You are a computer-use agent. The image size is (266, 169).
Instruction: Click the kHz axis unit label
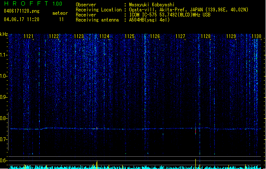(4, 34)
